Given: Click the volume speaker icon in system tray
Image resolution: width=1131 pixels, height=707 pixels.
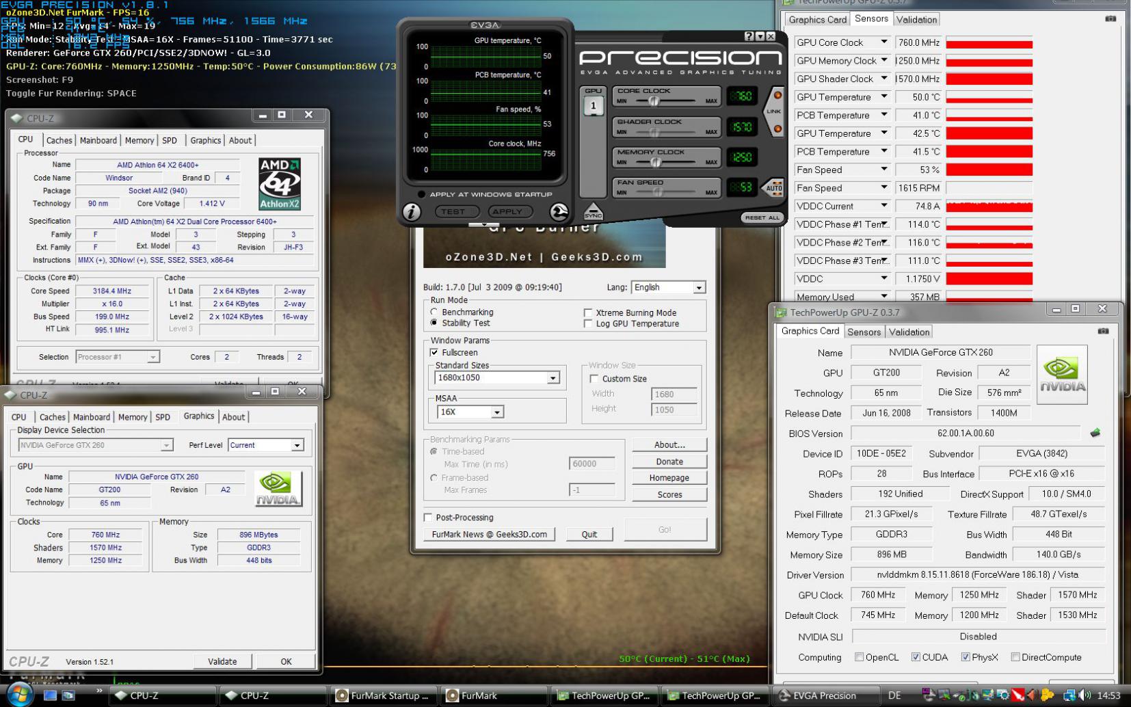Looking at the screenshot, I should tap(1084, 695).
